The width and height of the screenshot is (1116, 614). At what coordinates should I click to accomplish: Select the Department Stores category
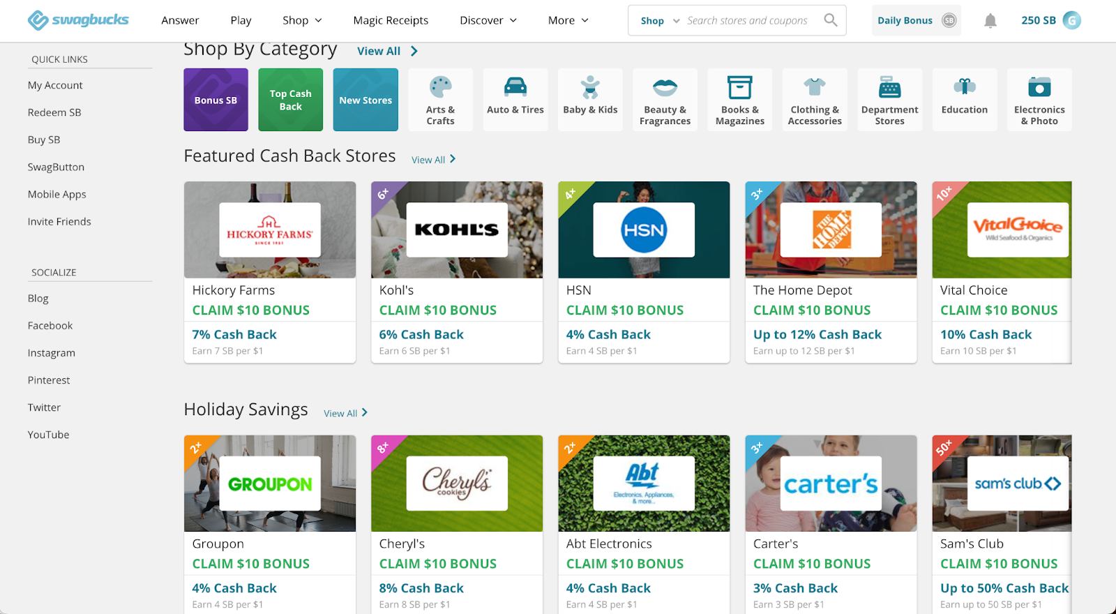pos(890,100)
